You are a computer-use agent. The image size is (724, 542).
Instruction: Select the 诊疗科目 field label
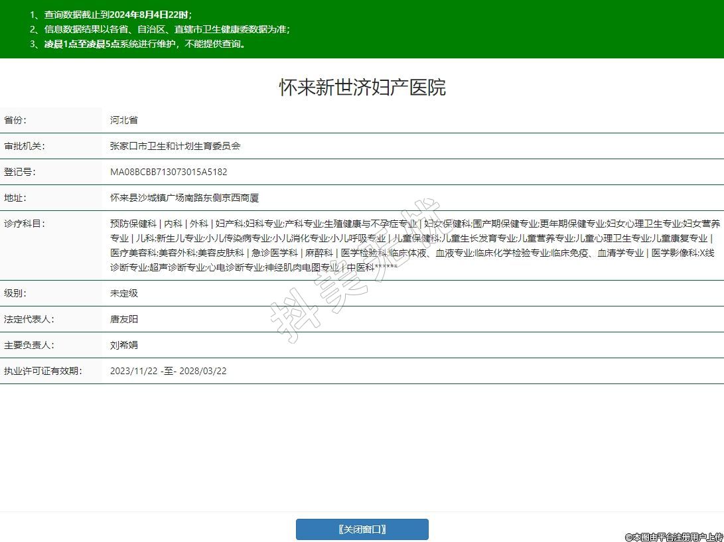tap(25, 224)
